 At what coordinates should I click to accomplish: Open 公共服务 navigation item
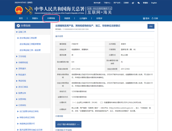tap(83, 18)
